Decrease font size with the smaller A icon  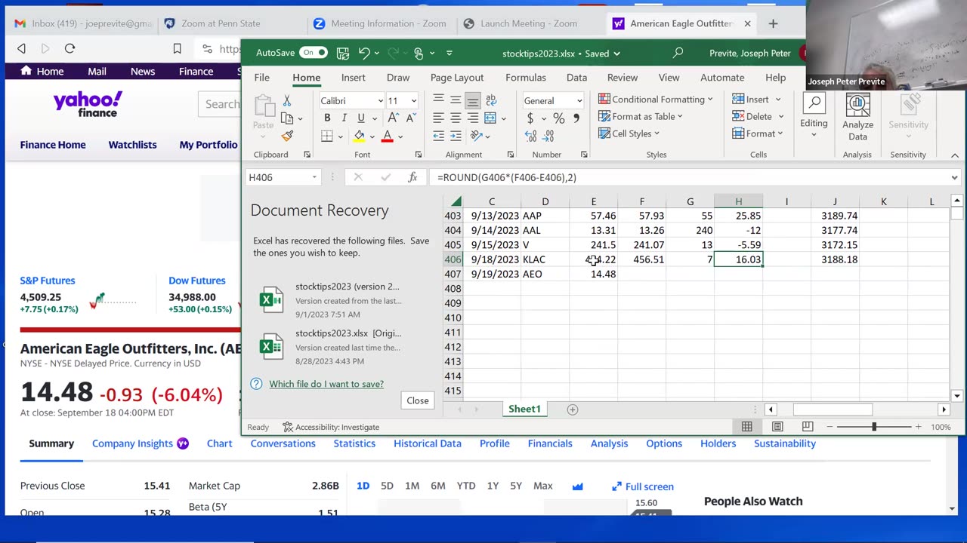coord(410,118)
